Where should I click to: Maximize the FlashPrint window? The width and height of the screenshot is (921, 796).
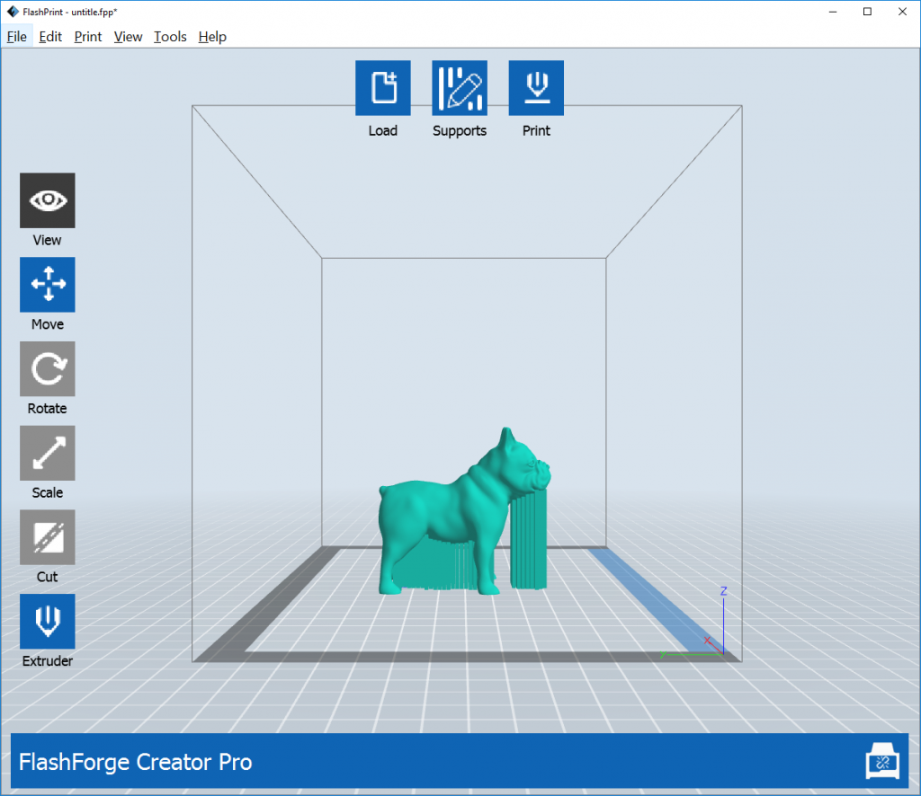click(x=867, y=12)
